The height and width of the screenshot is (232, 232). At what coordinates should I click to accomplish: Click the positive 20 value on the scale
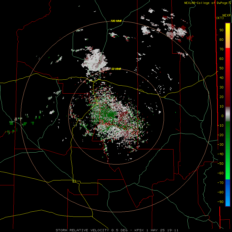(221, 97)
